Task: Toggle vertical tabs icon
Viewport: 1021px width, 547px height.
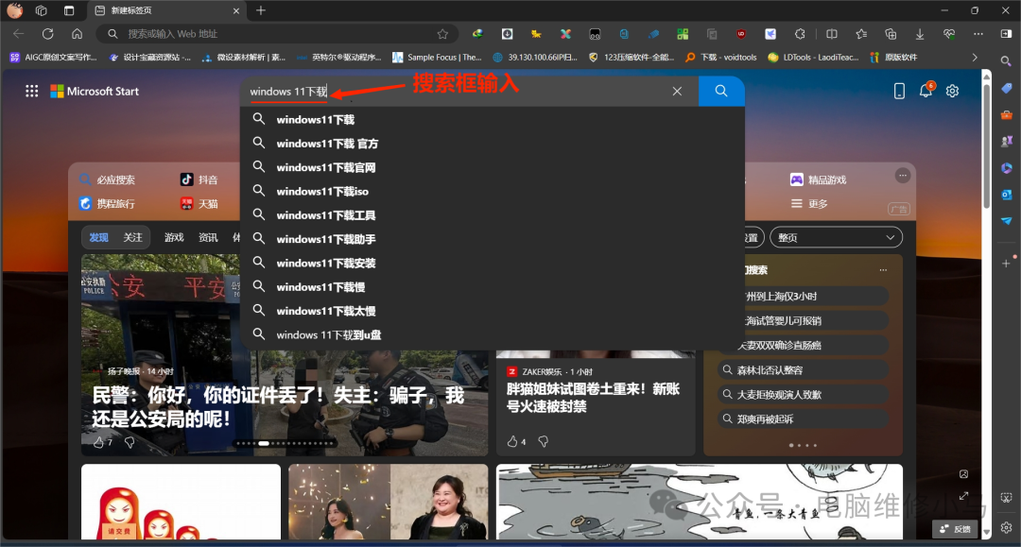Action: tap(69, 10)
